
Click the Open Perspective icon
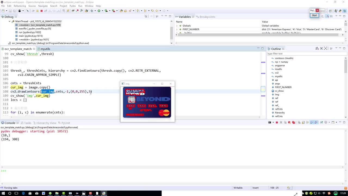point(330,11)
